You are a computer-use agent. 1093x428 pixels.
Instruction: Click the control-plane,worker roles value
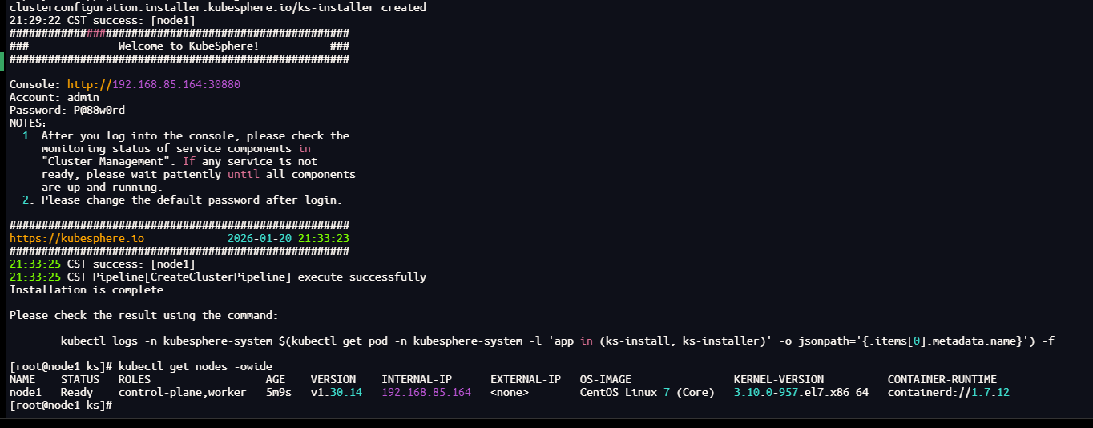click(183, 392)
